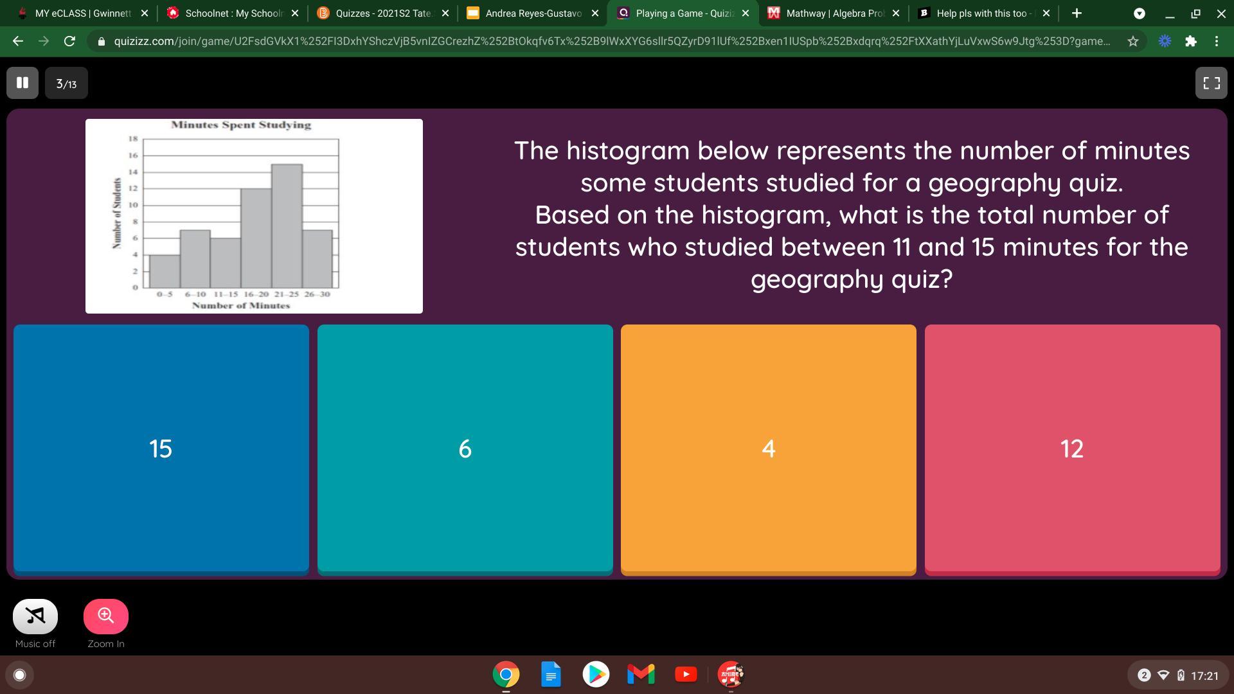
Task: Enter fullscreen mode
Action: point(1211,83)
